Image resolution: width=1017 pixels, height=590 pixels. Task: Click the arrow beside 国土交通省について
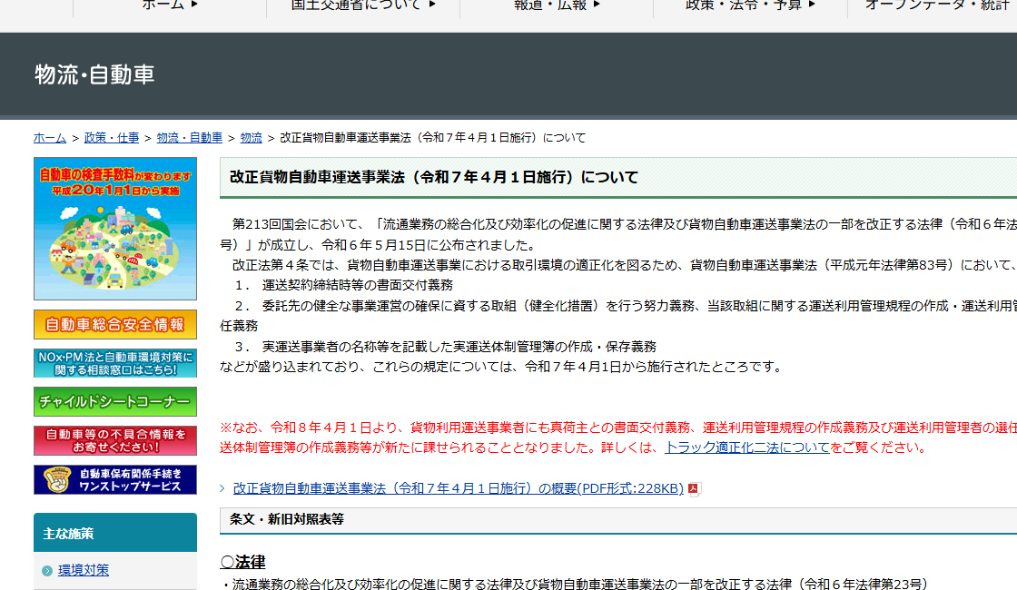[432, 4]
